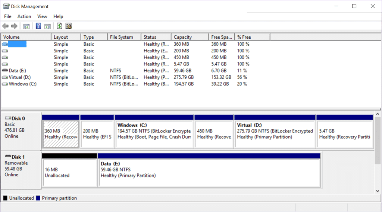The width and height of the screenshot is (382, 212).
Task: Click the Forward arrow toolbar icon
Action: (15, 26)
